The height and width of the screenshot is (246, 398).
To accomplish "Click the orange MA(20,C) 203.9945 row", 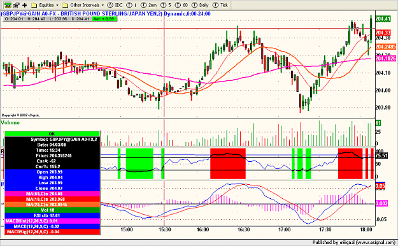I will [x=52, y=205].
